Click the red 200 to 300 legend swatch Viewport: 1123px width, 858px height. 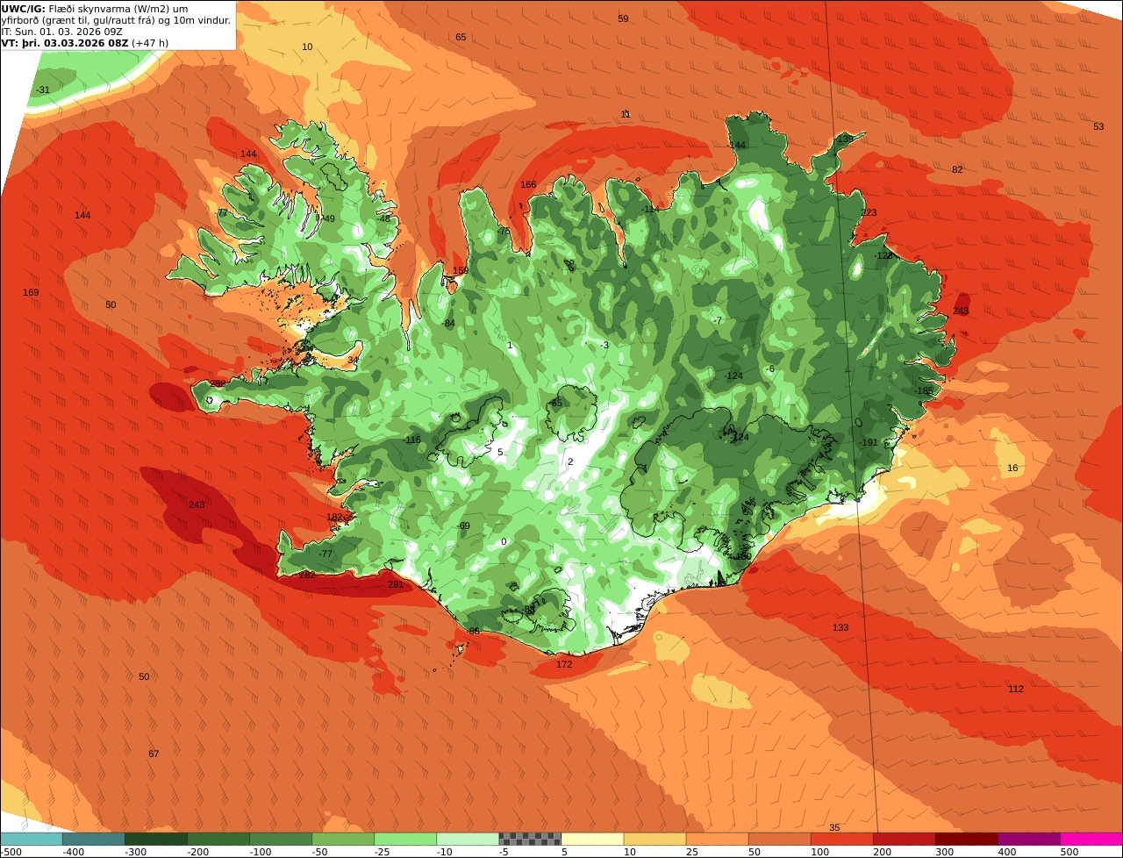(x=903, y=839)
